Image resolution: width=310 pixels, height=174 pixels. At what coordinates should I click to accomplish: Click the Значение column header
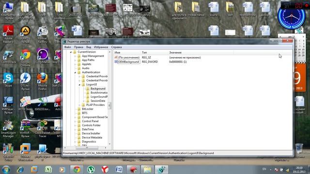tap(175, 53)
